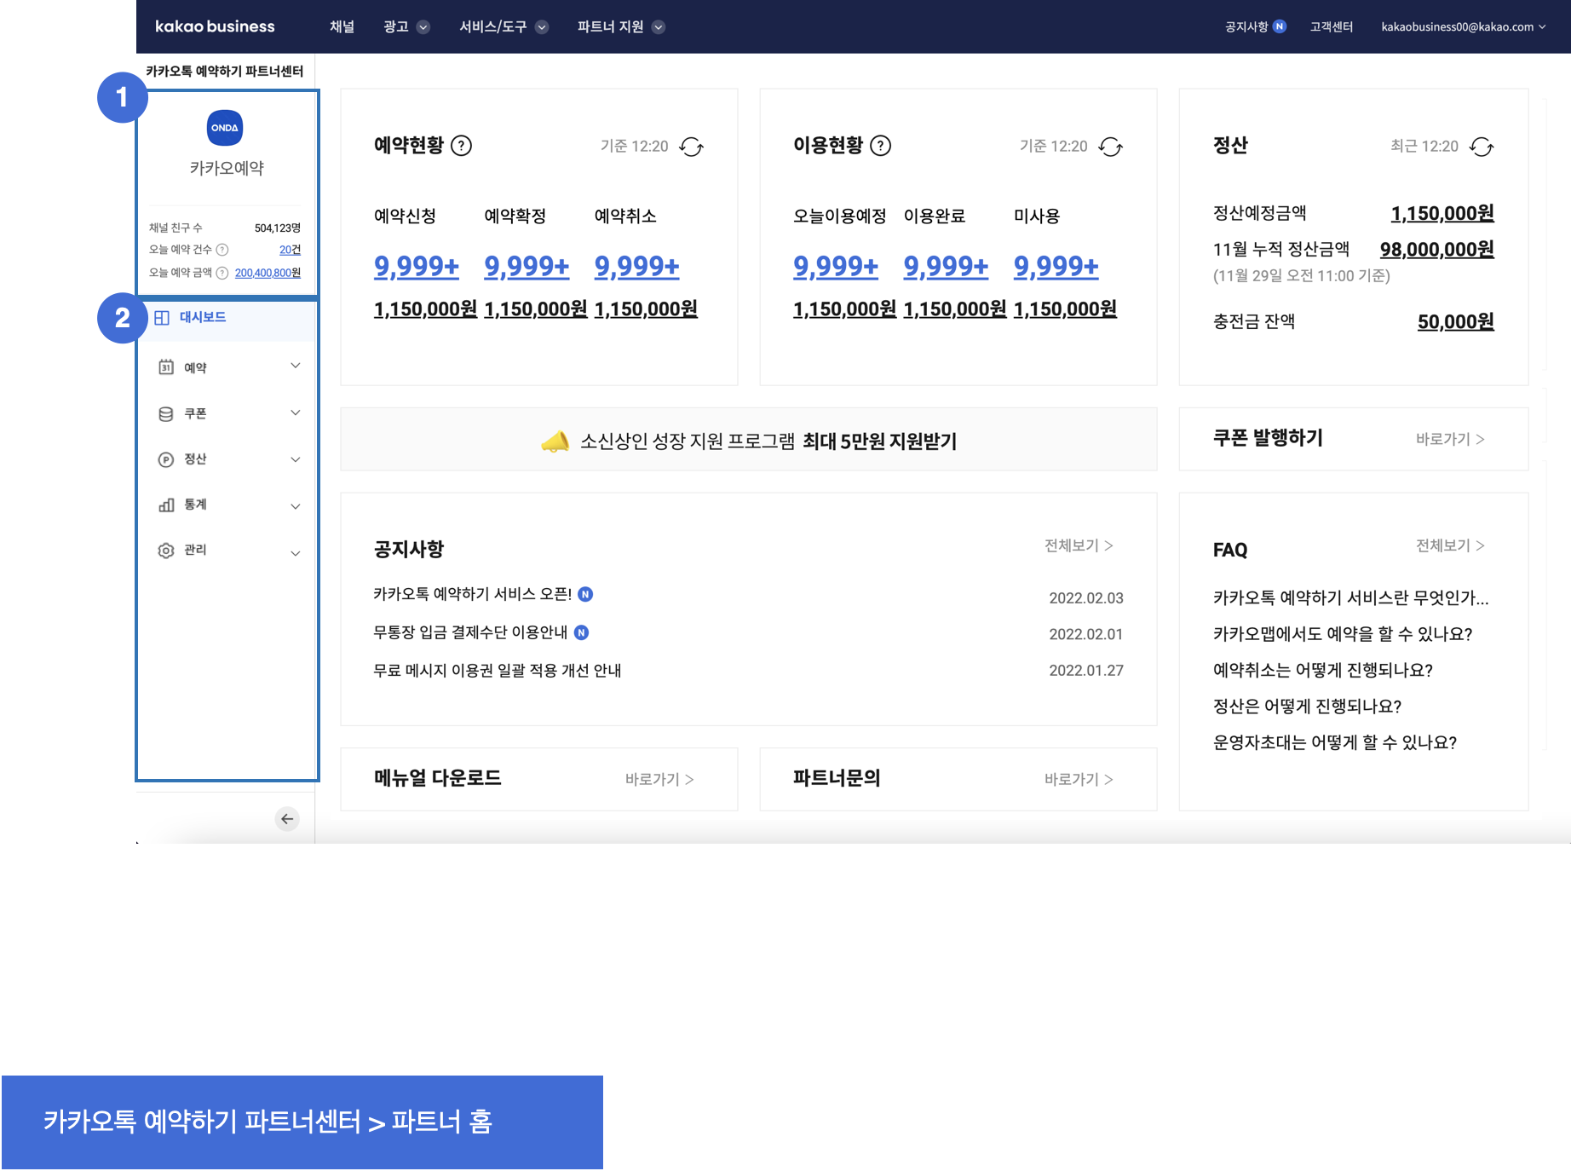Screen dimensions: 1571x1171
Task: Click the 오늘 예약 건수 help icon
Action: (222, 250)
